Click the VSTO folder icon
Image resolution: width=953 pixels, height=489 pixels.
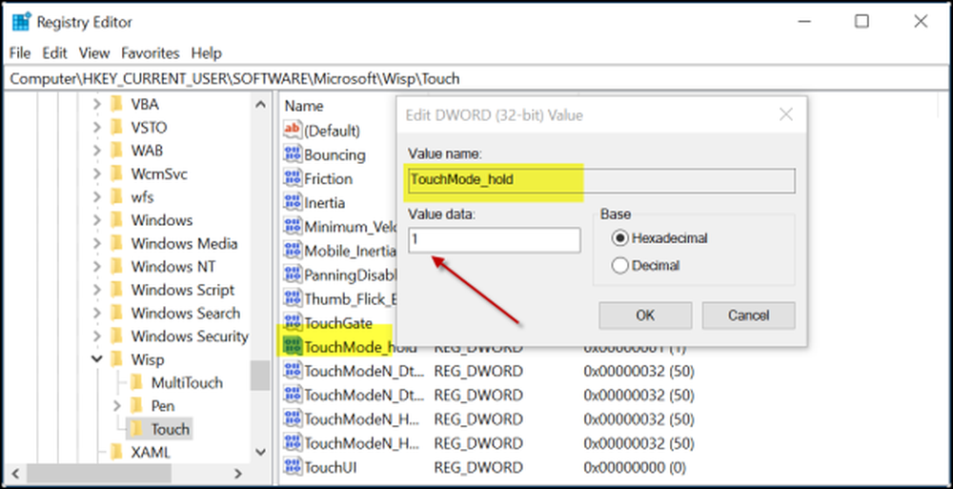(x=116, y=127)
